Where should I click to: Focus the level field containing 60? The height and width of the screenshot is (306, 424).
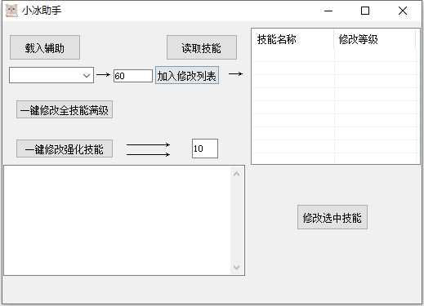[133, 76]
